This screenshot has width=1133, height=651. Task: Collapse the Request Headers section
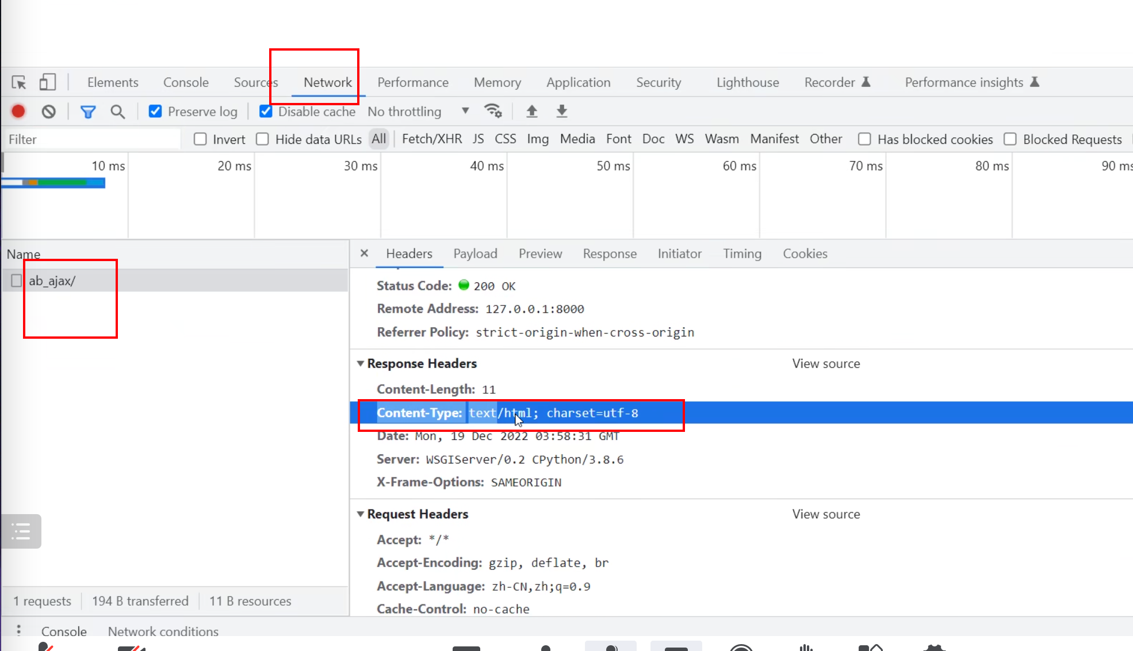coord(361,514)
